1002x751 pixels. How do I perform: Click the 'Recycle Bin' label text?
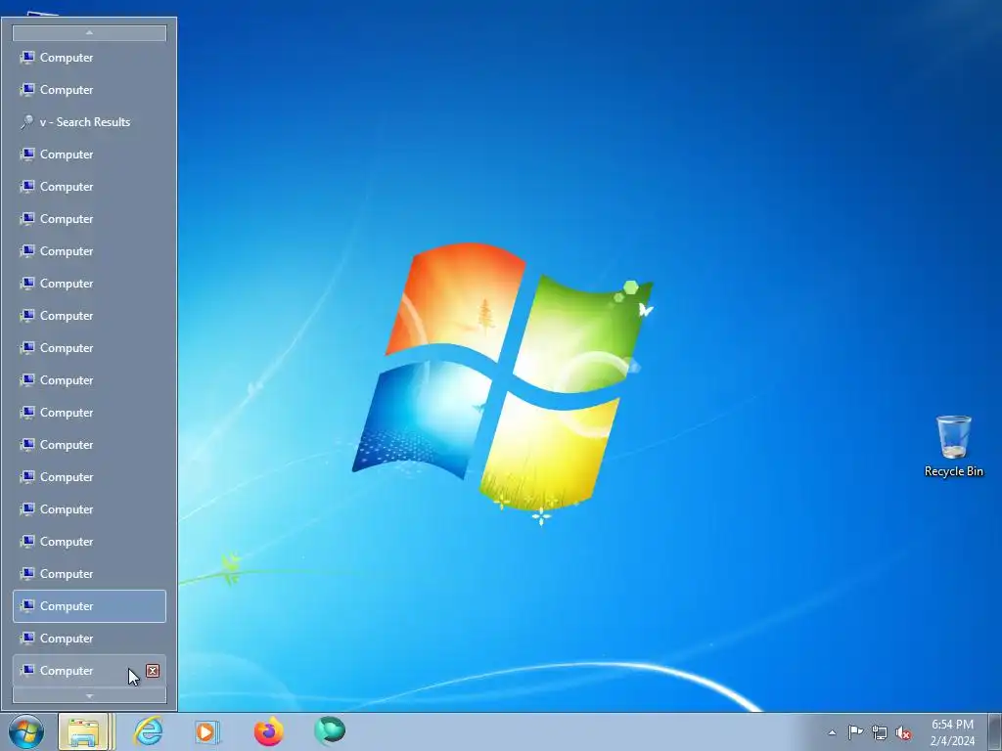pyautogui.click(x=953, y=471)
